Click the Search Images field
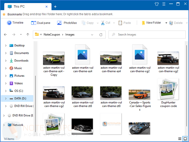 point(147,35)
